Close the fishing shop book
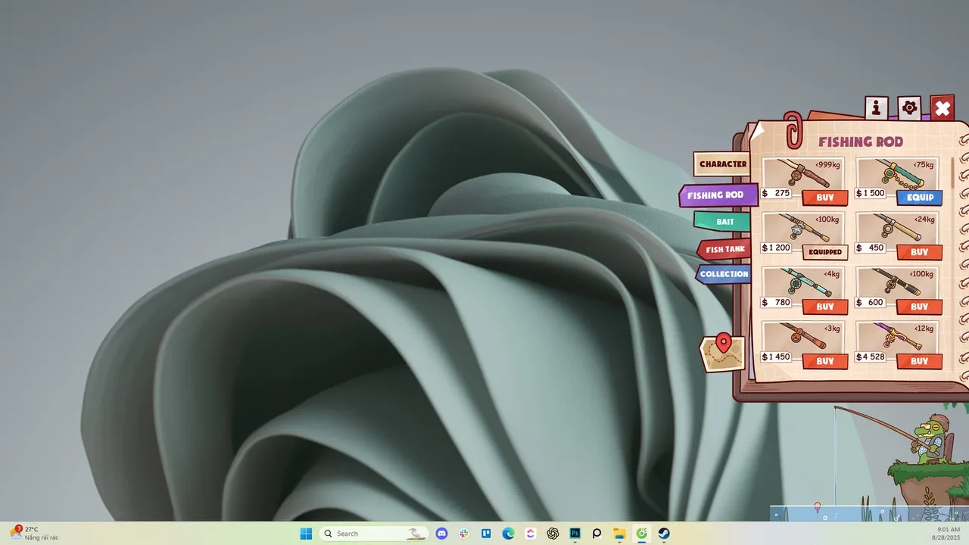Screen dimensions: 969x545 pos(943,108)
